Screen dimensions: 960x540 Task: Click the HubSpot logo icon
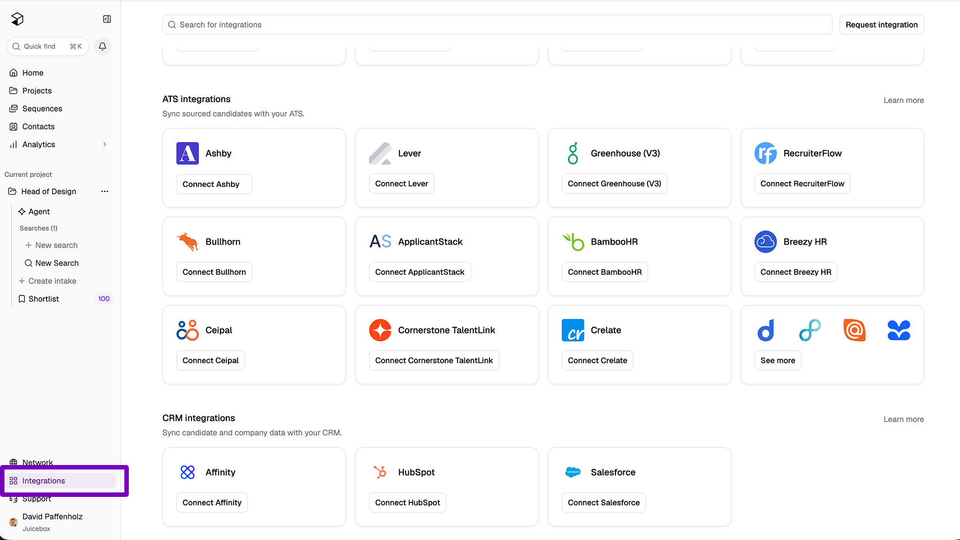[380, 472]
